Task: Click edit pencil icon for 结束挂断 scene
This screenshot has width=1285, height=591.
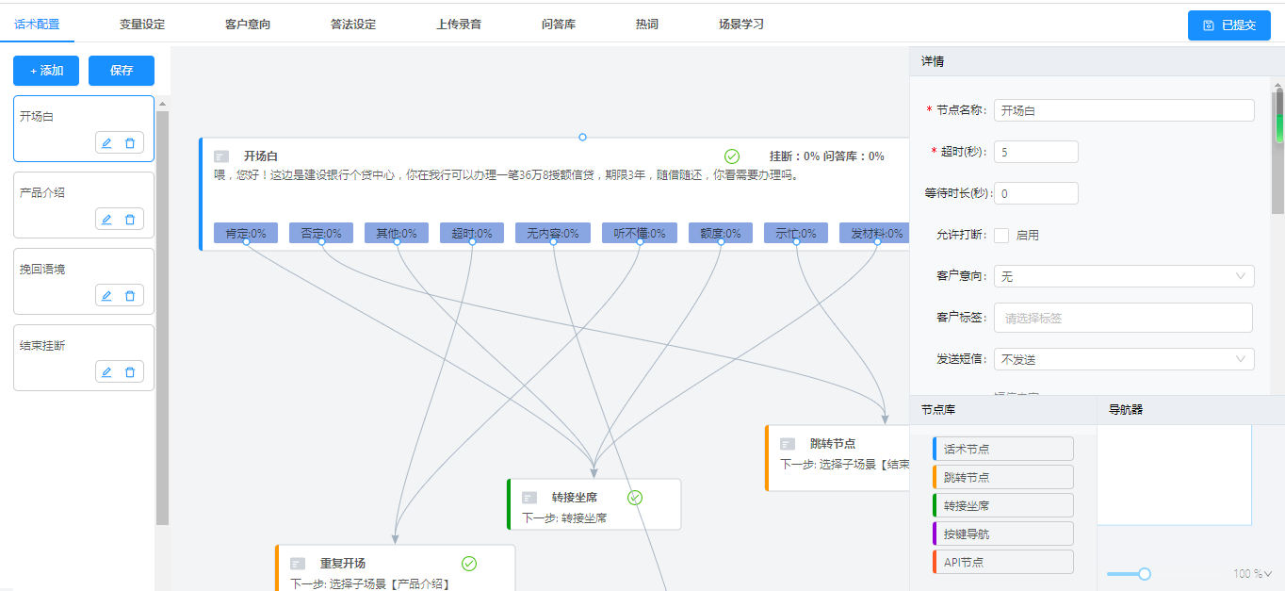Action: (106, 372)
